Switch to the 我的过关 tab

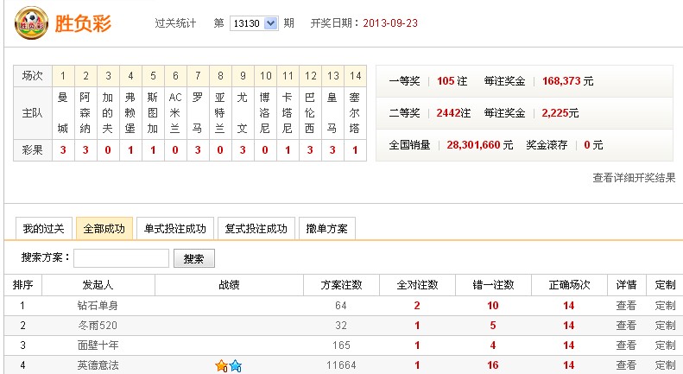pos(43,229)
